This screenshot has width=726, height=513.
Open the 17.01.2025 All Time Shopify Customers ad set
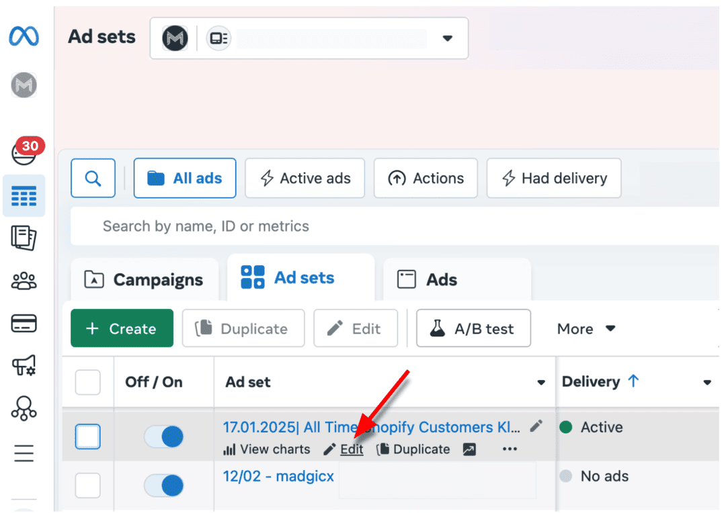[371, 427]
